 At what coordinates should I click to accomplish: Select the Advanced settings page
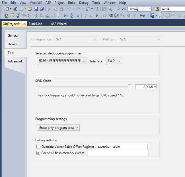click(15, 61)
